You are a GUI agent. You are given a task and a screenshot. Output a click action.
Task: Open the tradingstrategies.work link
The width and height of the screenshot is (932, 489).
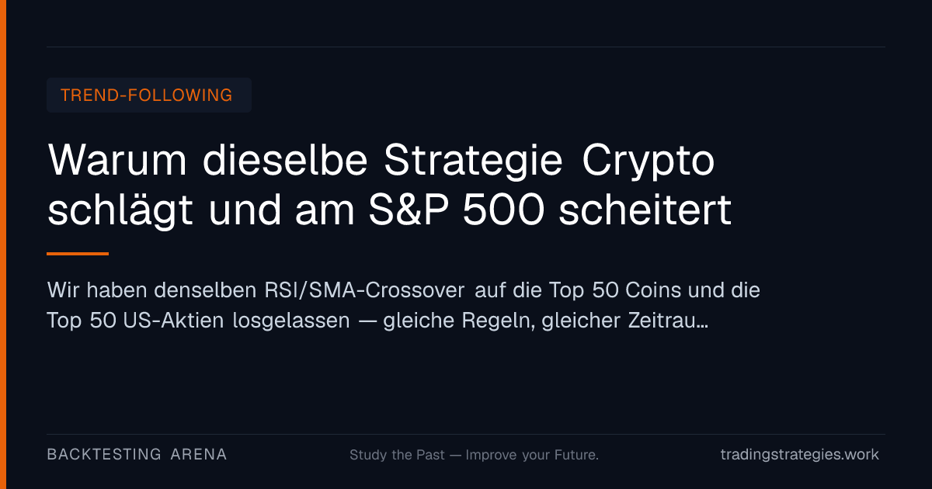point(800,455)
